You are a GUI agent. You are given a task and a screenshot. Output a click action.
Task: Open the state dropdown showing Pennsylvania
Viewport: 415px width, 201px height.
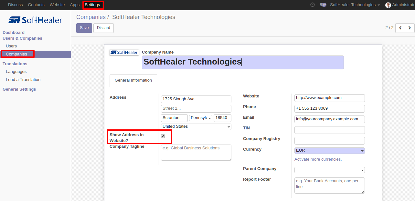[201, 118]
